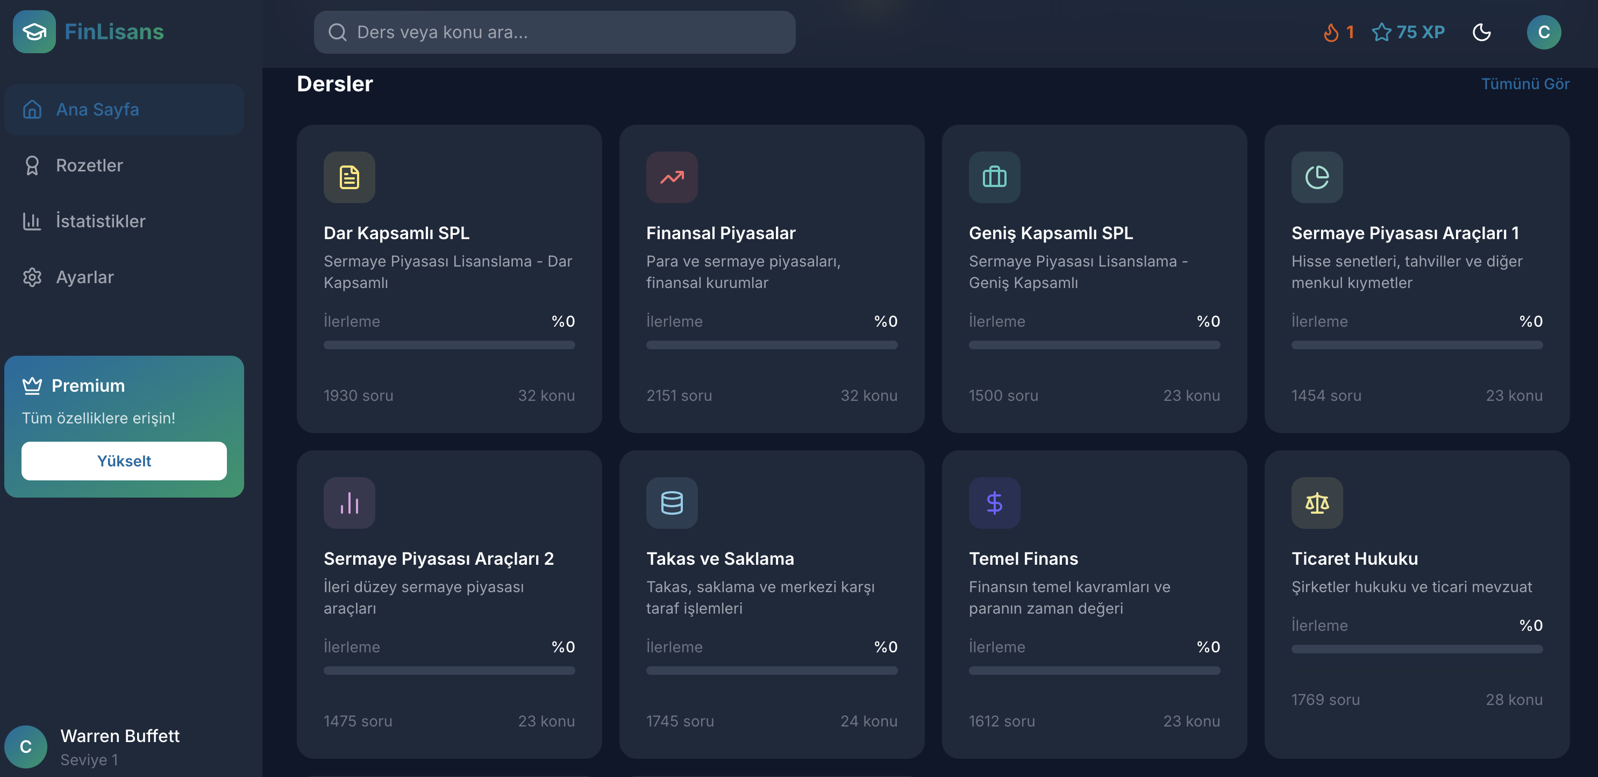Click the Dar Kapsamlı SPL progress bar
The height and width of the screenshot is (777, 1598).
point(449,345)
